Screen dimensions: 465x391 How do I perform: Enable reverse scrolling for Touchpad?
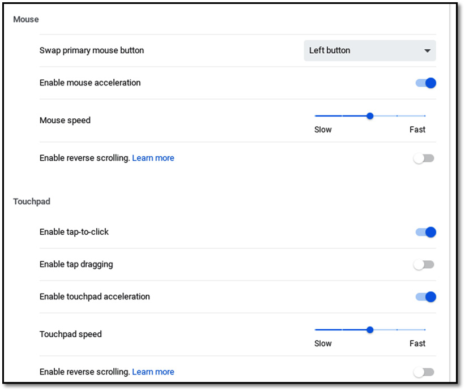(424, 372)
